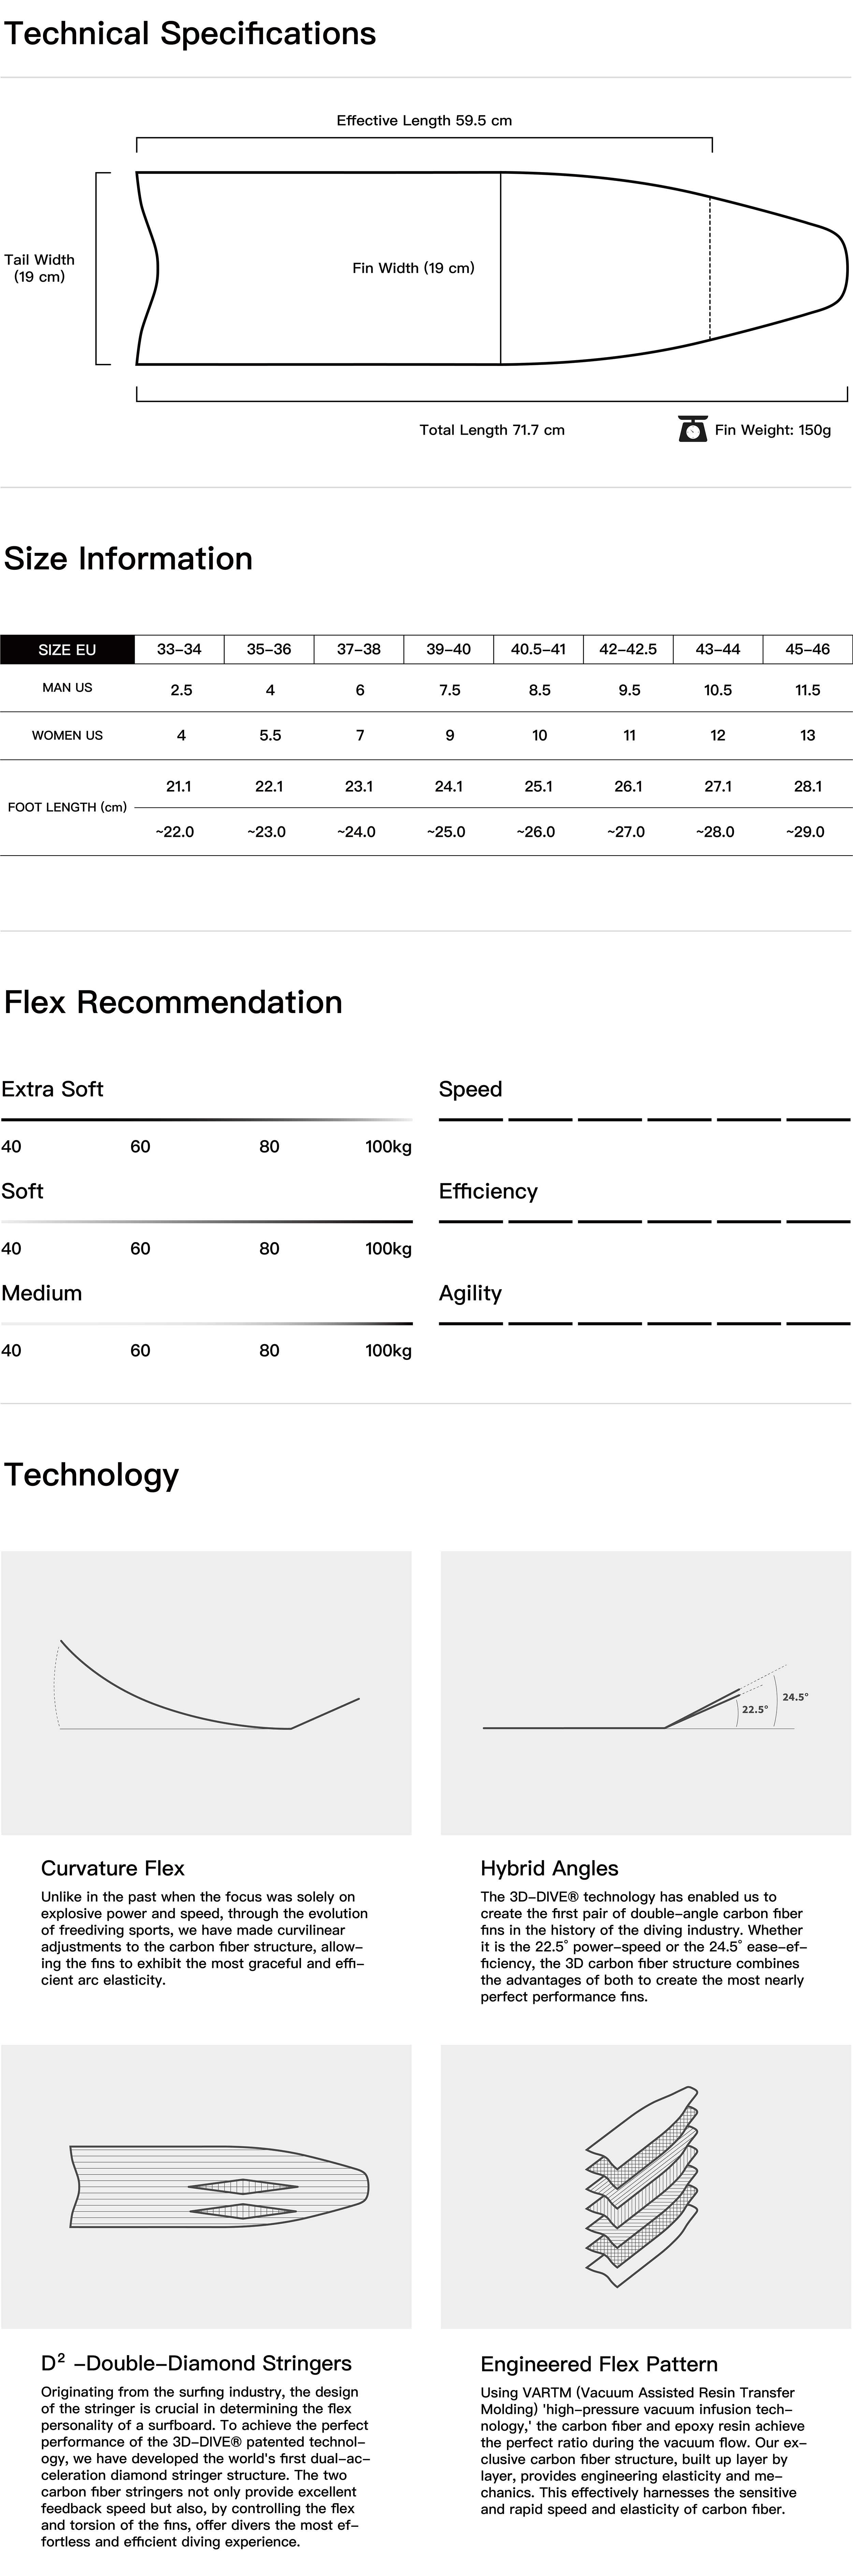Click the Technology section heading
The image size is (853, 2576).
point(92,1474)
